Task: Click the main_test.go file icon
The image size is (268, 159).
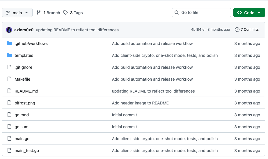Action: pos(9,150)
